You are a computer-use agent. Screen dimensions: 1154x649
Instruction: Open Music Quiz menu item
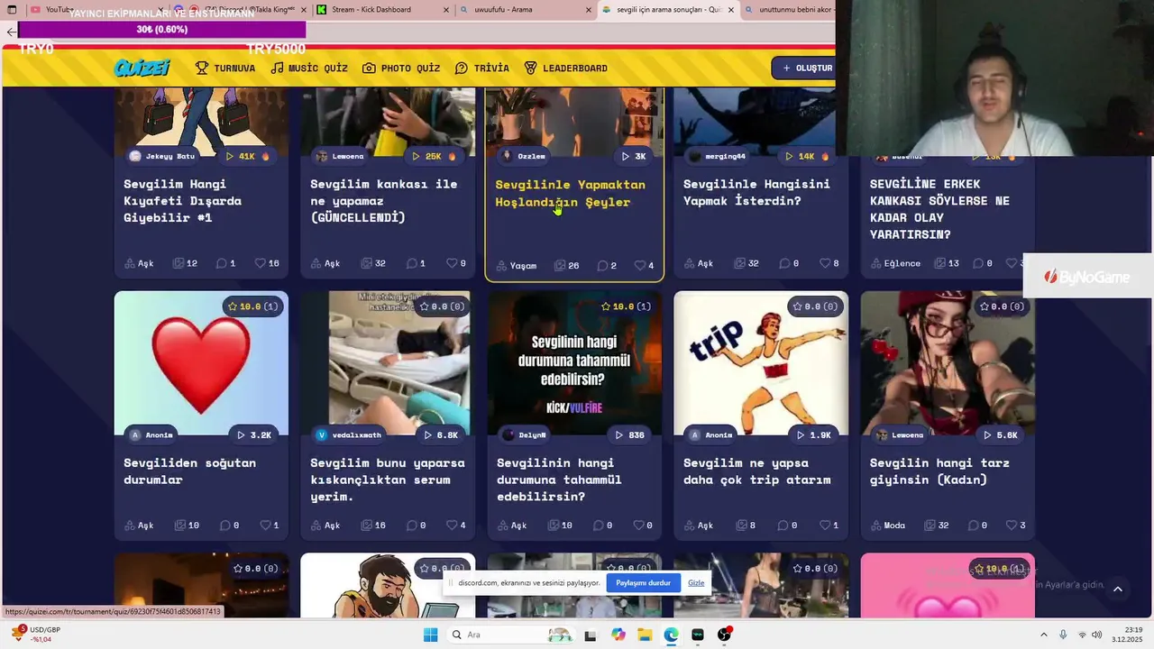point(309,68)
